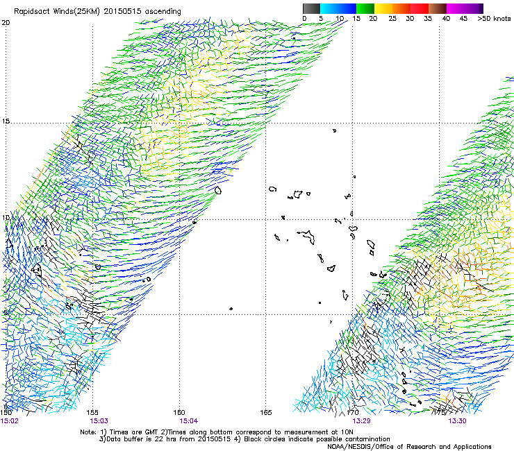
Task: Click the green 15–20 knot legend swatch
Action: pos(365,8)
